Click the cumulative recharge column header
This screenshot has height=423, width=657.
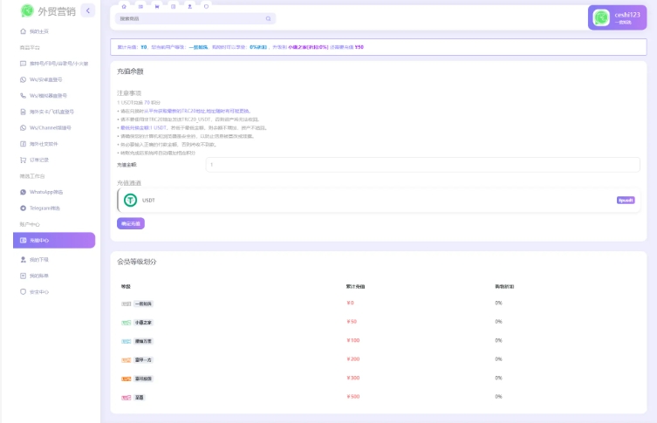(x=355, y=286)
